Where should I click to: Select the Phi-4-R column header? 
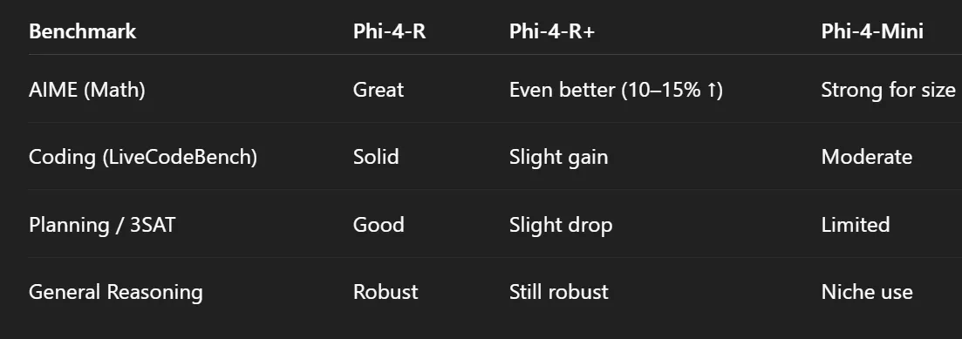(389, 31)
